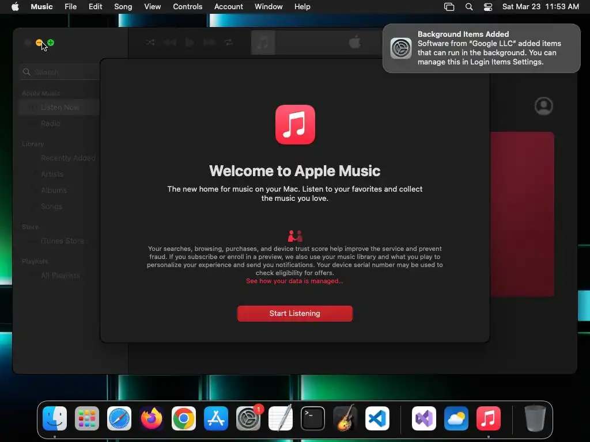Toggle shuffle in Music toolbar
Image resolution: width=590 pixels, height=442 pixels.
click(x=150, y=42)
